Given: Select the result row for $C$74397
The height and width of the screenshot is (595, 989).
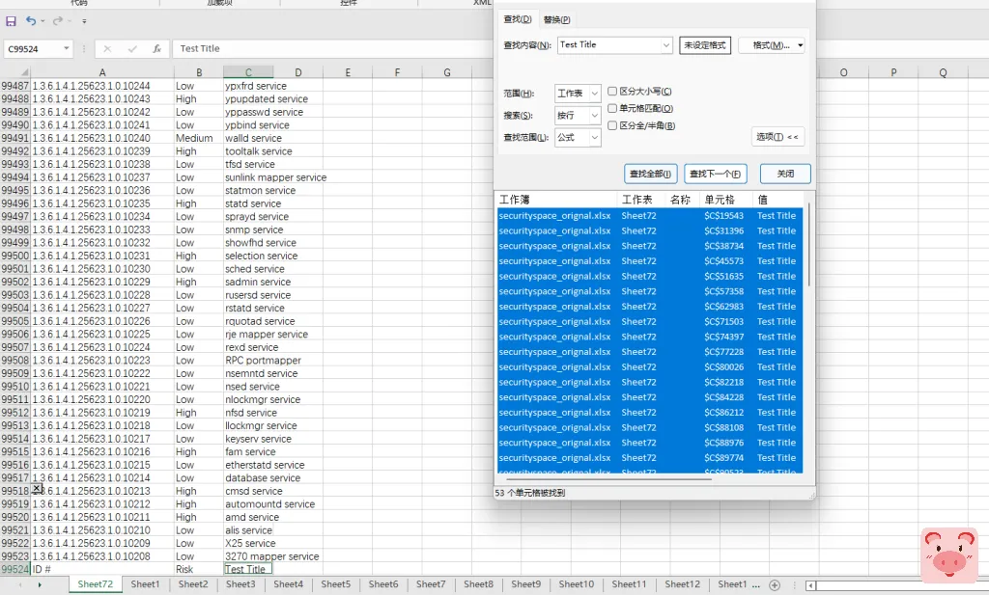Looking at the screenshot, I should coord(650,337).
